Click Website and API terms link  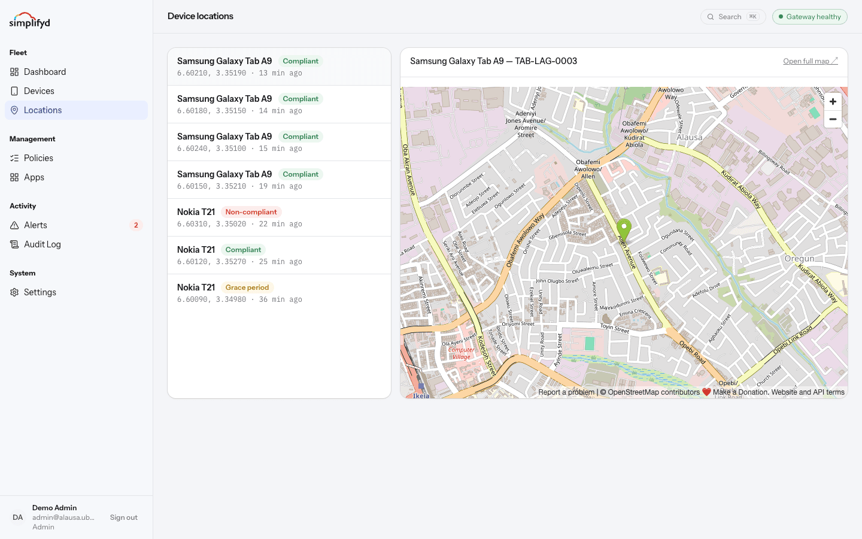[808, 392]
